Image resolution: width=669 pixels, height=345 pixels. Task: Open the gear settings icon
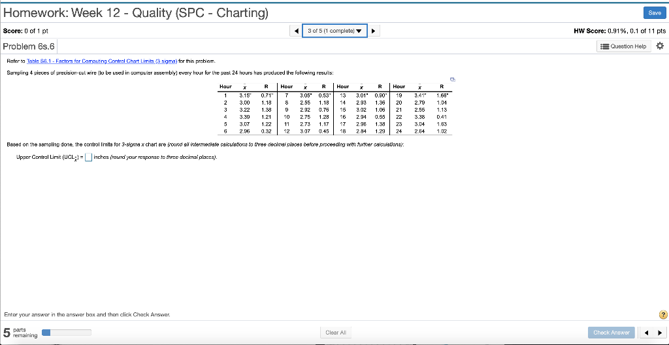pos(660,46)
